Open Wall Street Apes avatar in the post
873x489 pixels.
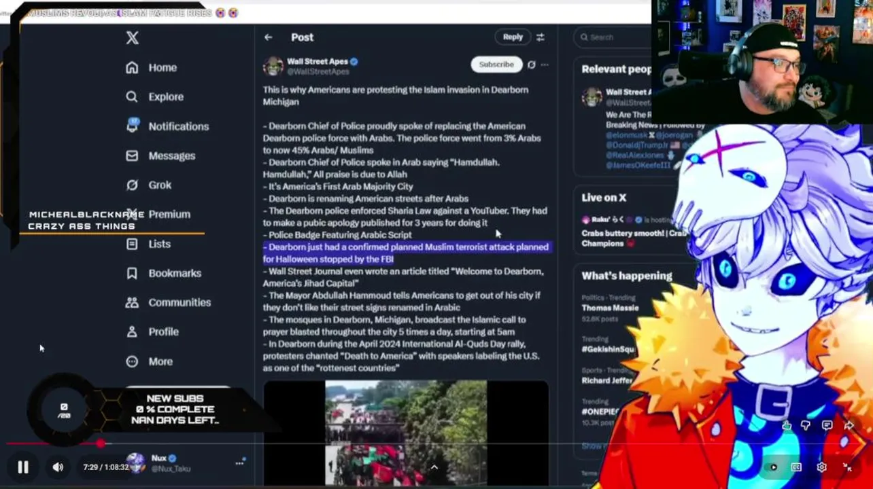pyautogui.click(x=273, y=66)
